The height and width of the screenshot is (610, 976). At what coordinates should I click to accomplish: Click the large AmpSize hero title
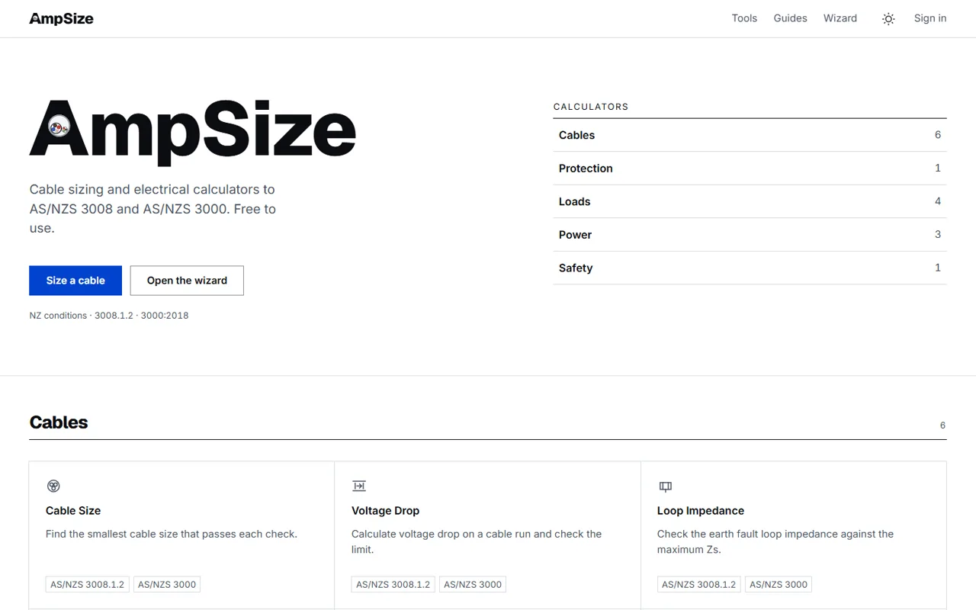[x=193, y=131]
